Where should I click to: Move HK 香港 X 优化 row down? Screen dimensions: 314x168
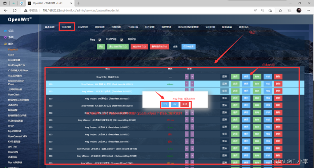pyautogui.click(x=192, y=84)
